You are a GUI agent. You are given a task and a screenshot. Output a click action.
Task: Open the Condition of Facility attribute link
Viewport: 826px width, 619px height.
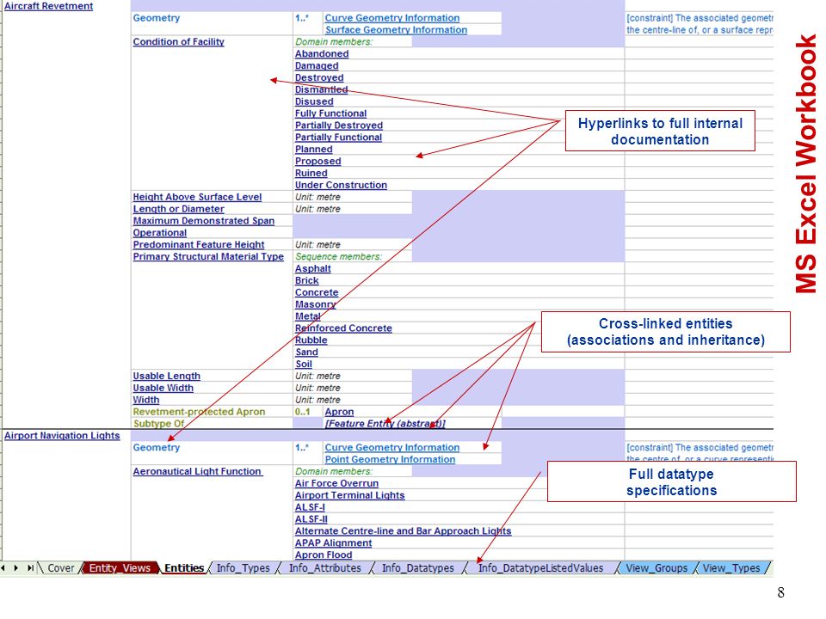(x=178, y=41)
